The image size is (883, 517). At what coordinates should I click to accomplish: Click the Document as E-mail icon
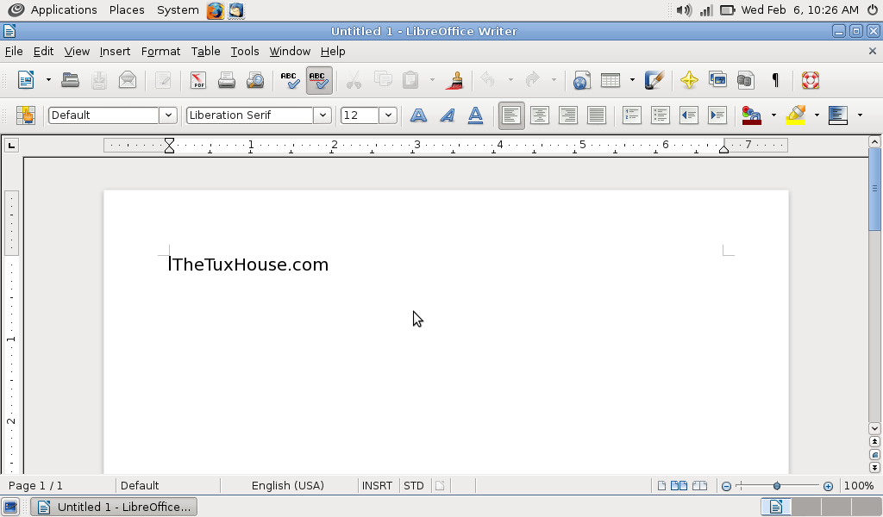click(x=128, y=80)
